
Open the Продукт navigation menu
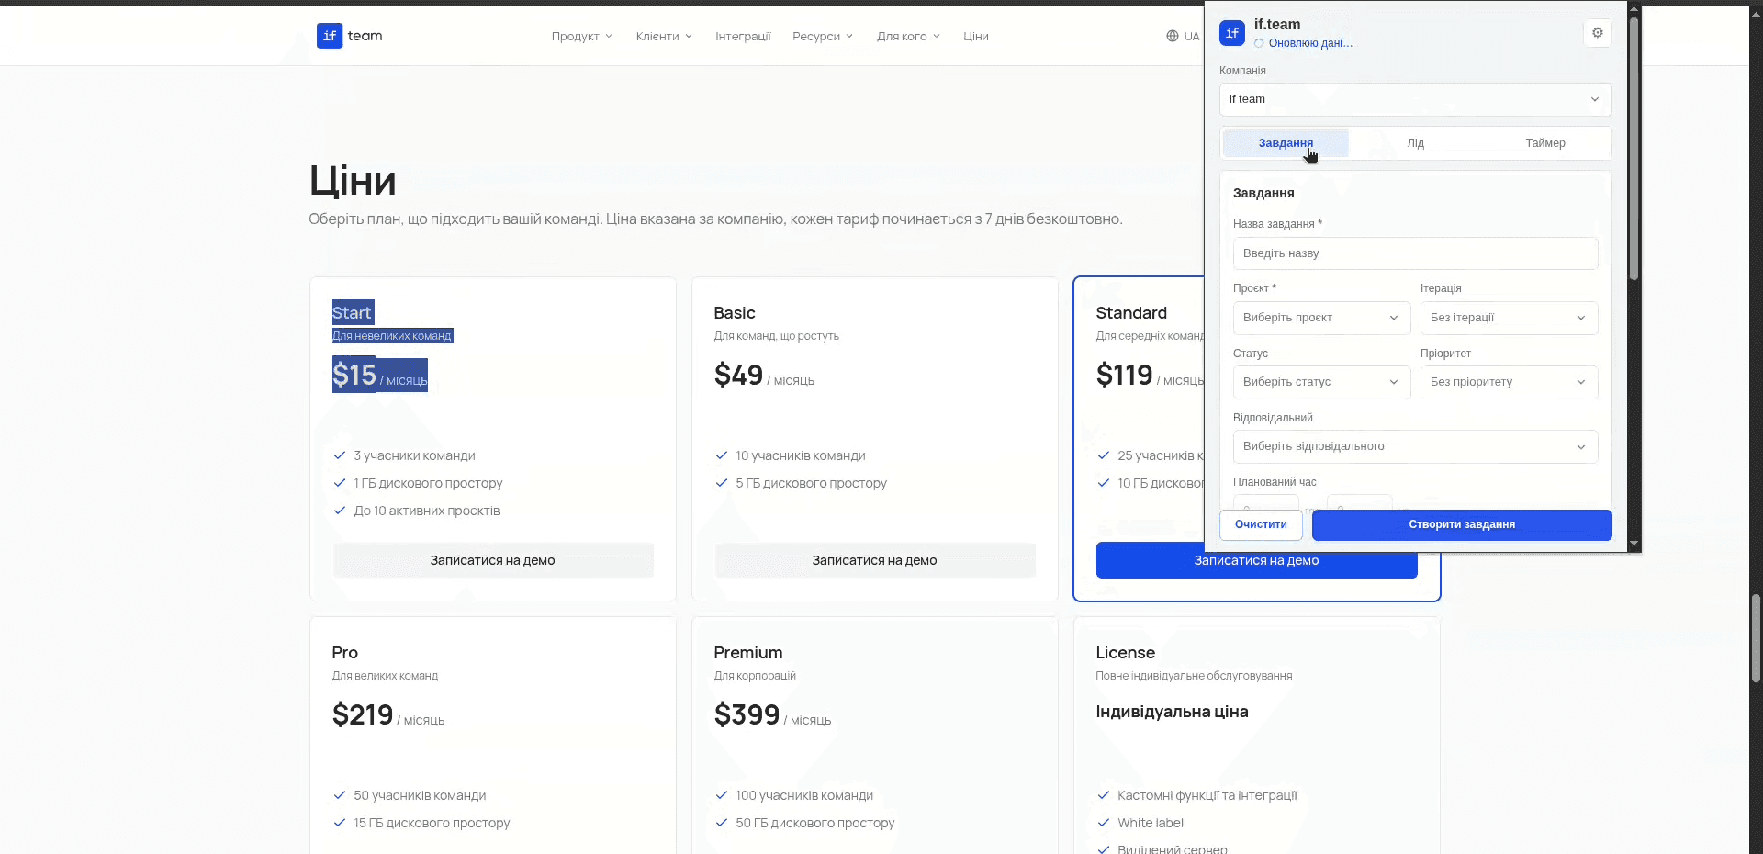[581, 37]
